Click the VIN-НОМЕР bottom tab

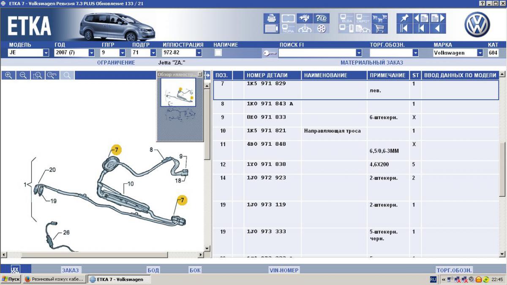(x=284, y=270)
